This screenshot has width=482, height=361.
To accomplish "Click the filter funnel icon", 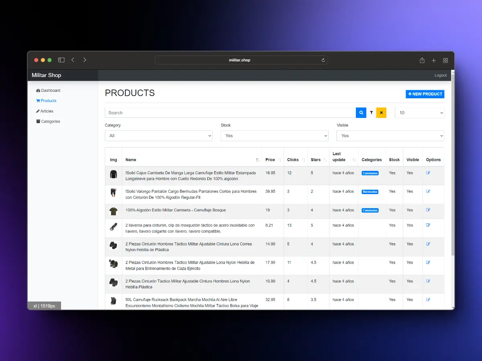I will (x=372, y=113).
